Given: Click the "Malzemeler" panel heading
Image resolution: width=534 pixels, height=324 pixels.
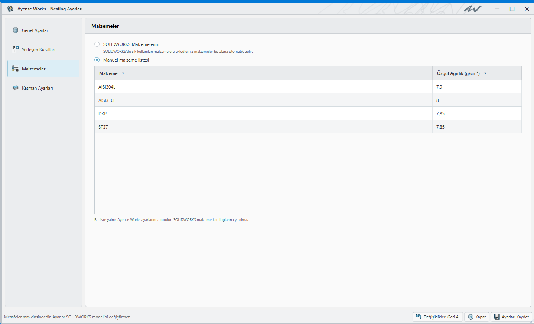Looking at the screenshot, I should click(x=105, y=26).
